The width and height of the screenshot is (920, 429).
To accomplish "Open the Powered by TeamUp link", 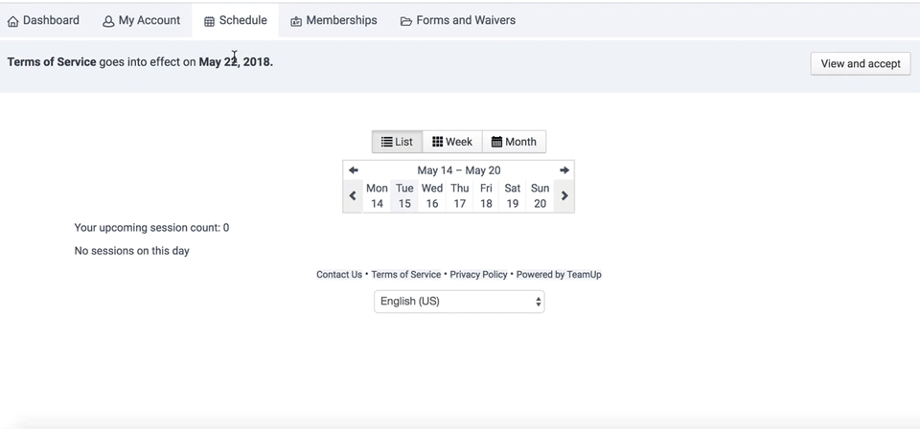I will point(559,275).
